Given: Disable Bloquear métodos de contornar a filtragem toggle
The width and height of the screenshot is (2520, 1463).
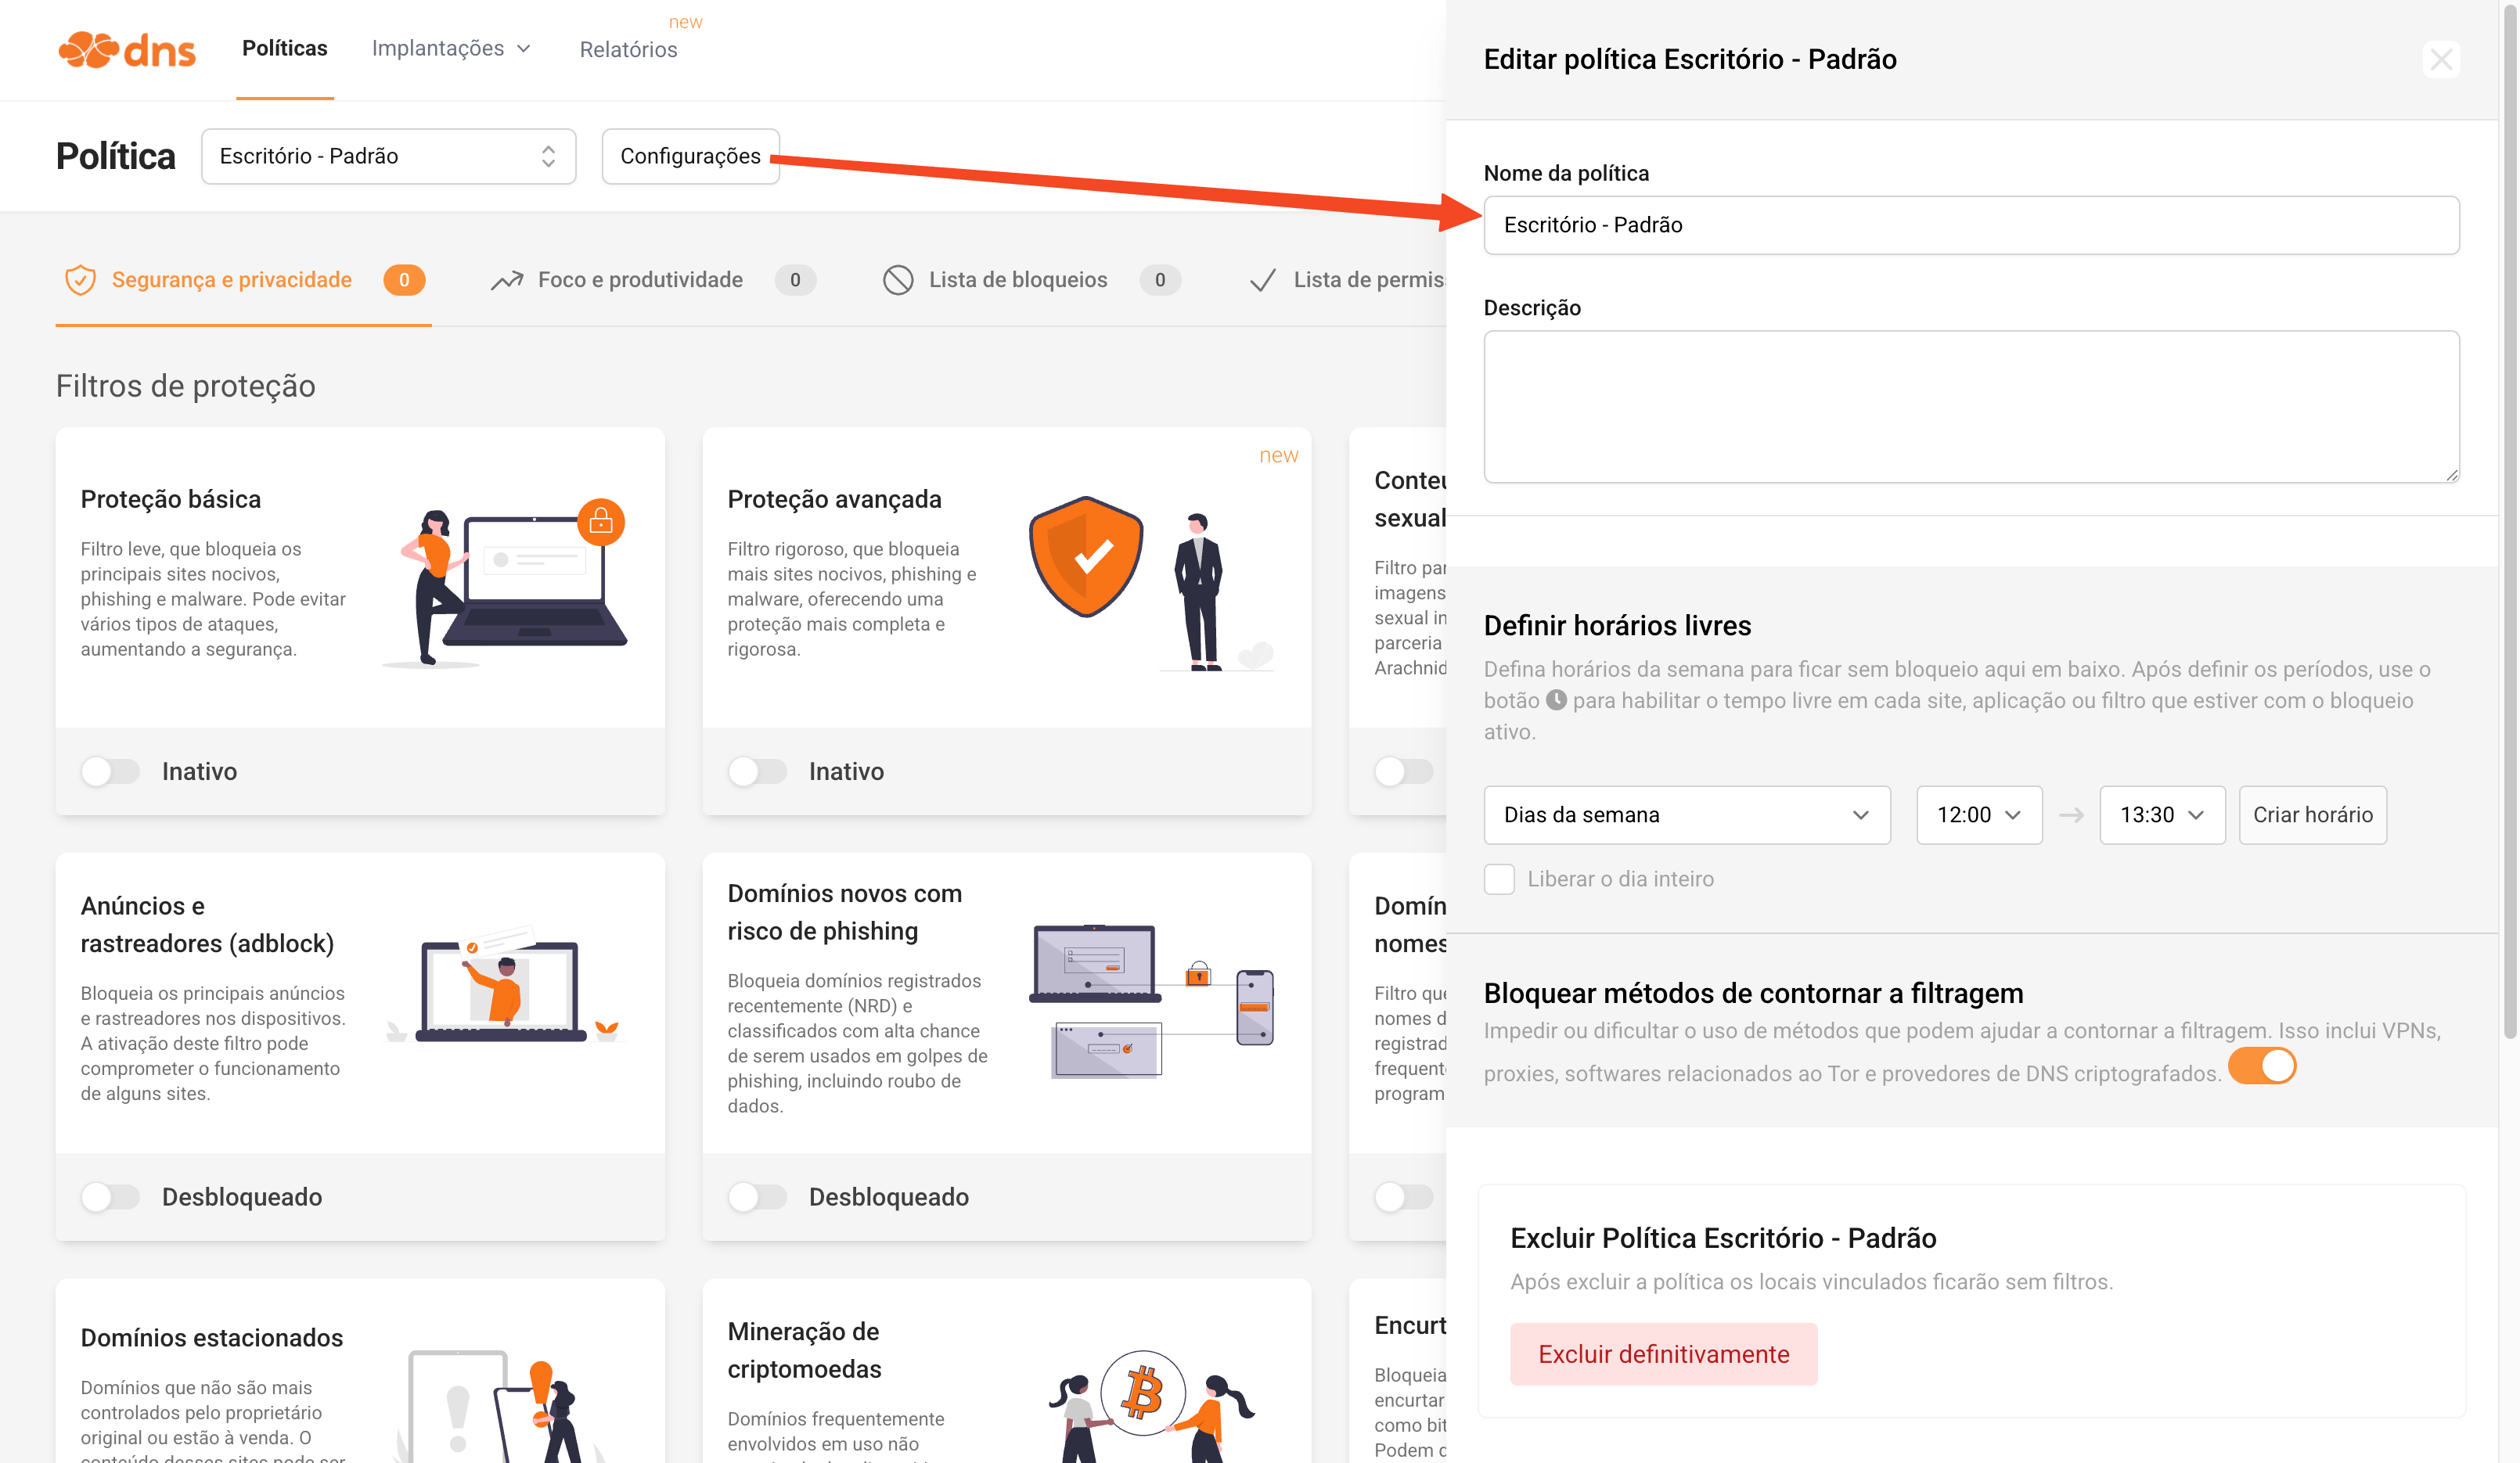Looking at the screenshot, I should point(2262,1066).
